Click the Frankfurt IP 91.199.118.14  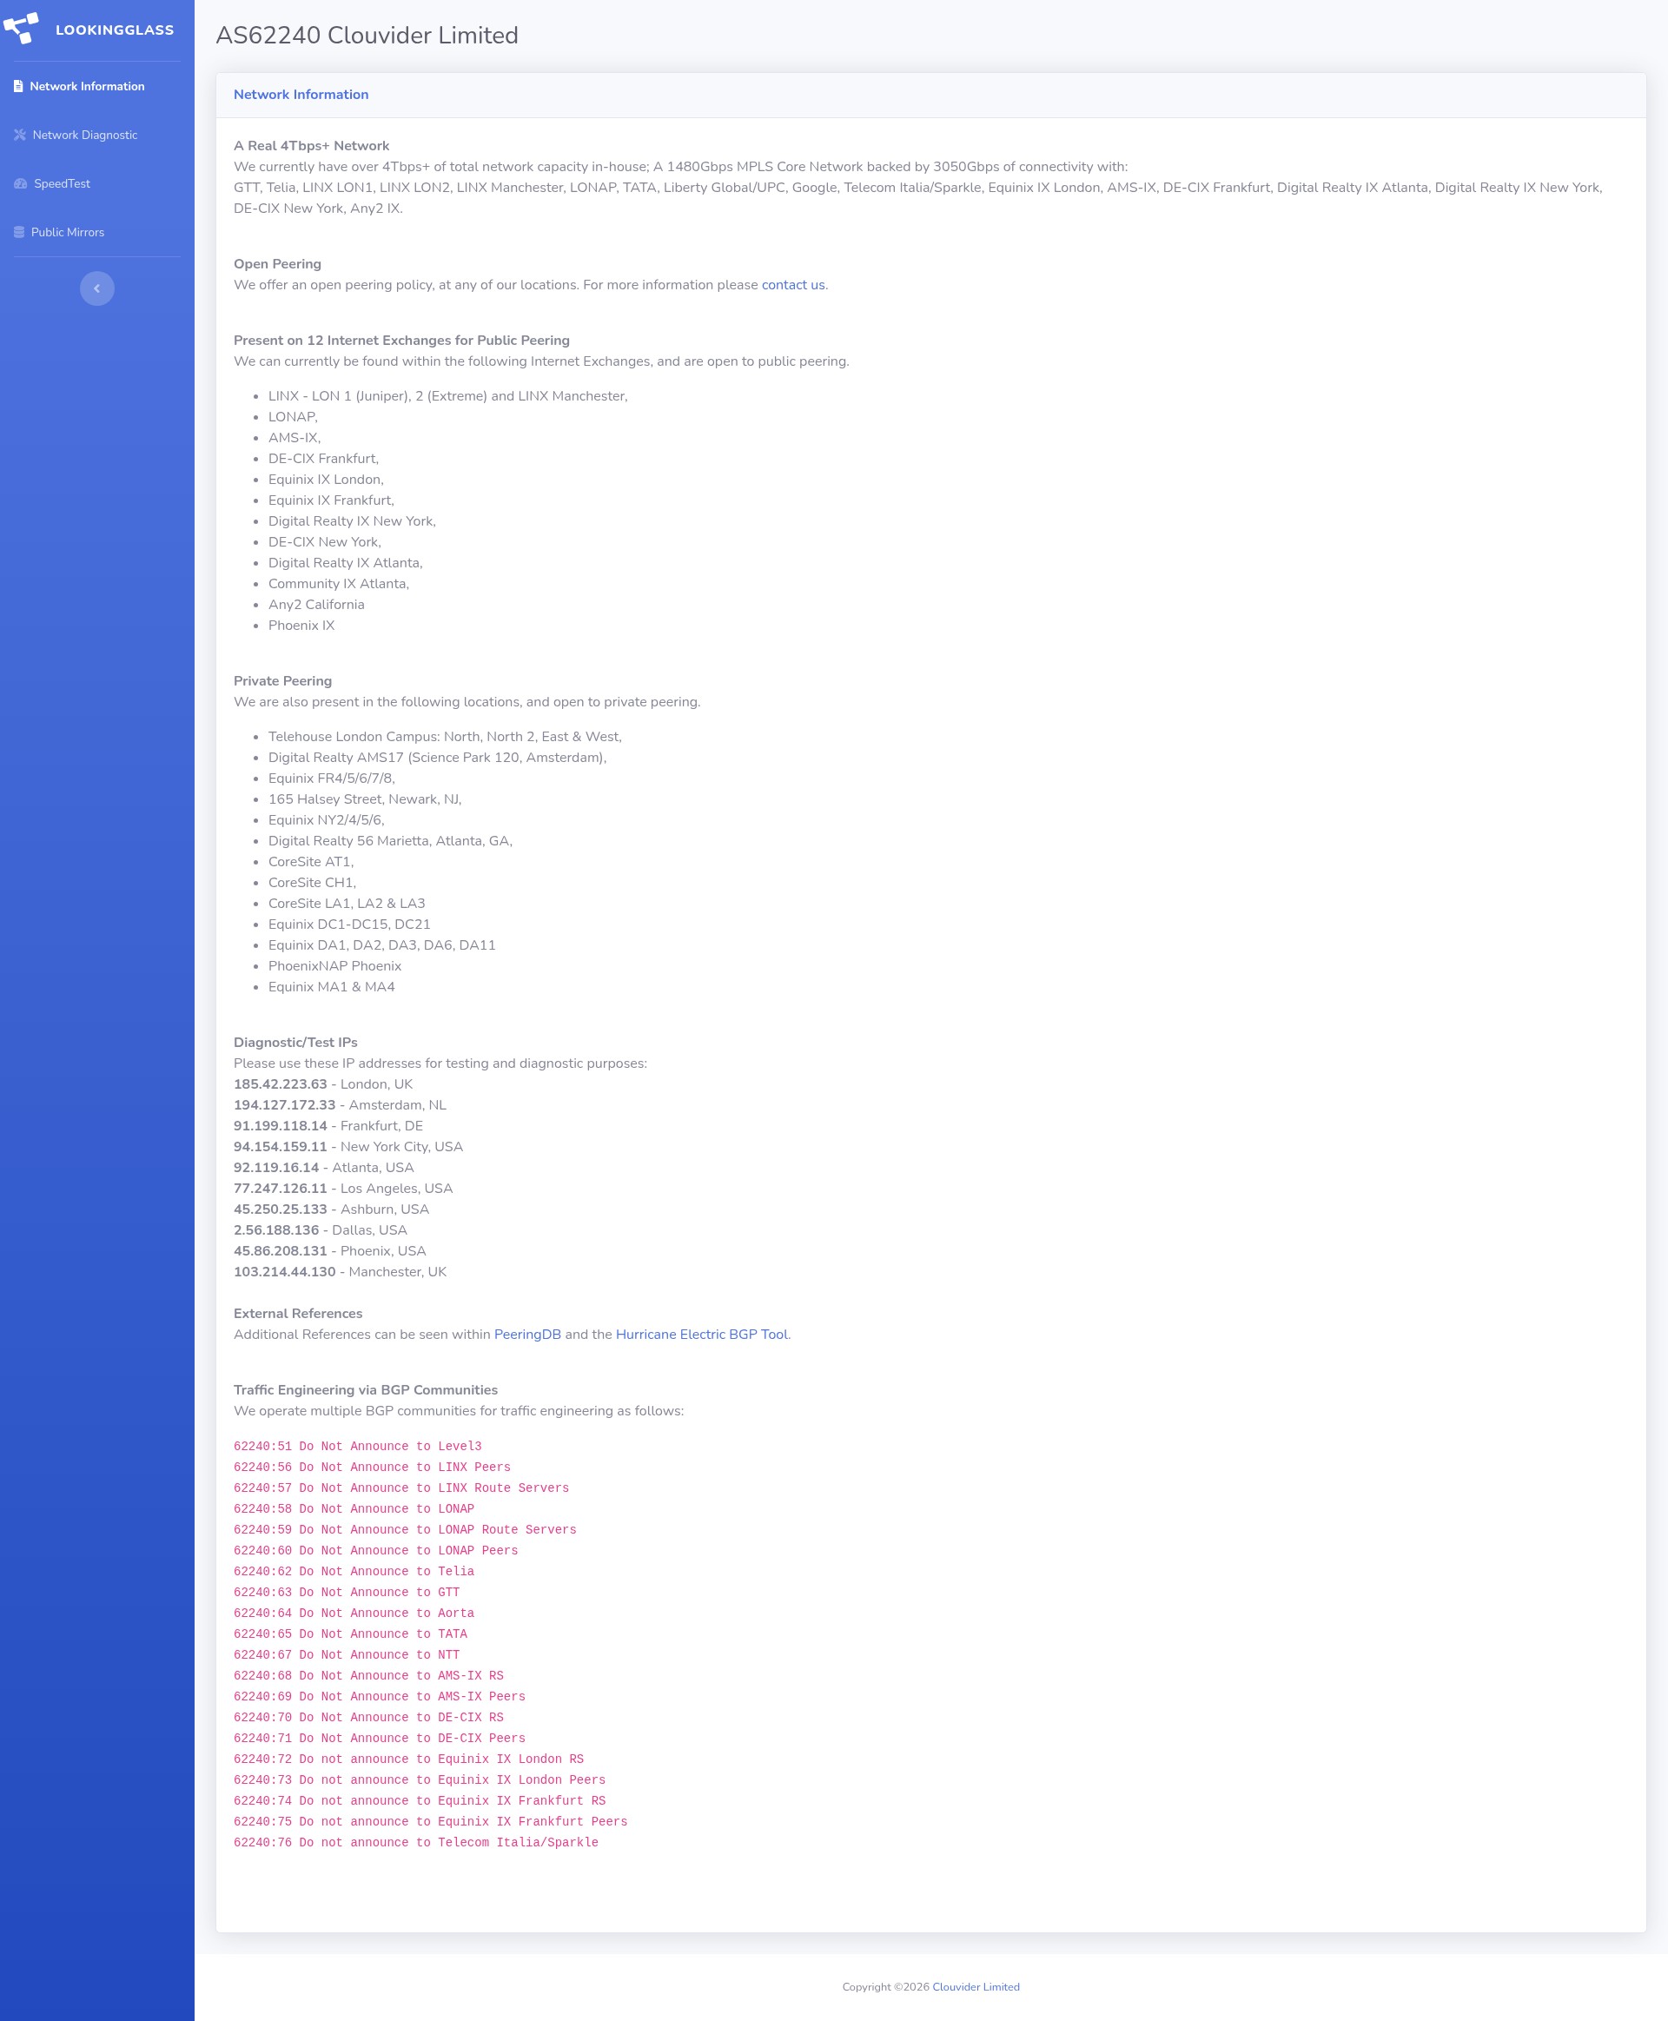(x=281, y=1126)
